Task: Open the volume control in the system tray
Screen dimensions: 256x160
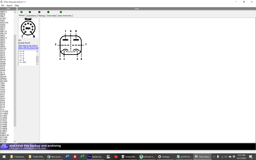Action: (226, 157)
